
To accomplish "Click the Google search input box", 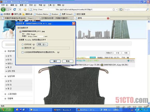I will (135, 10).
